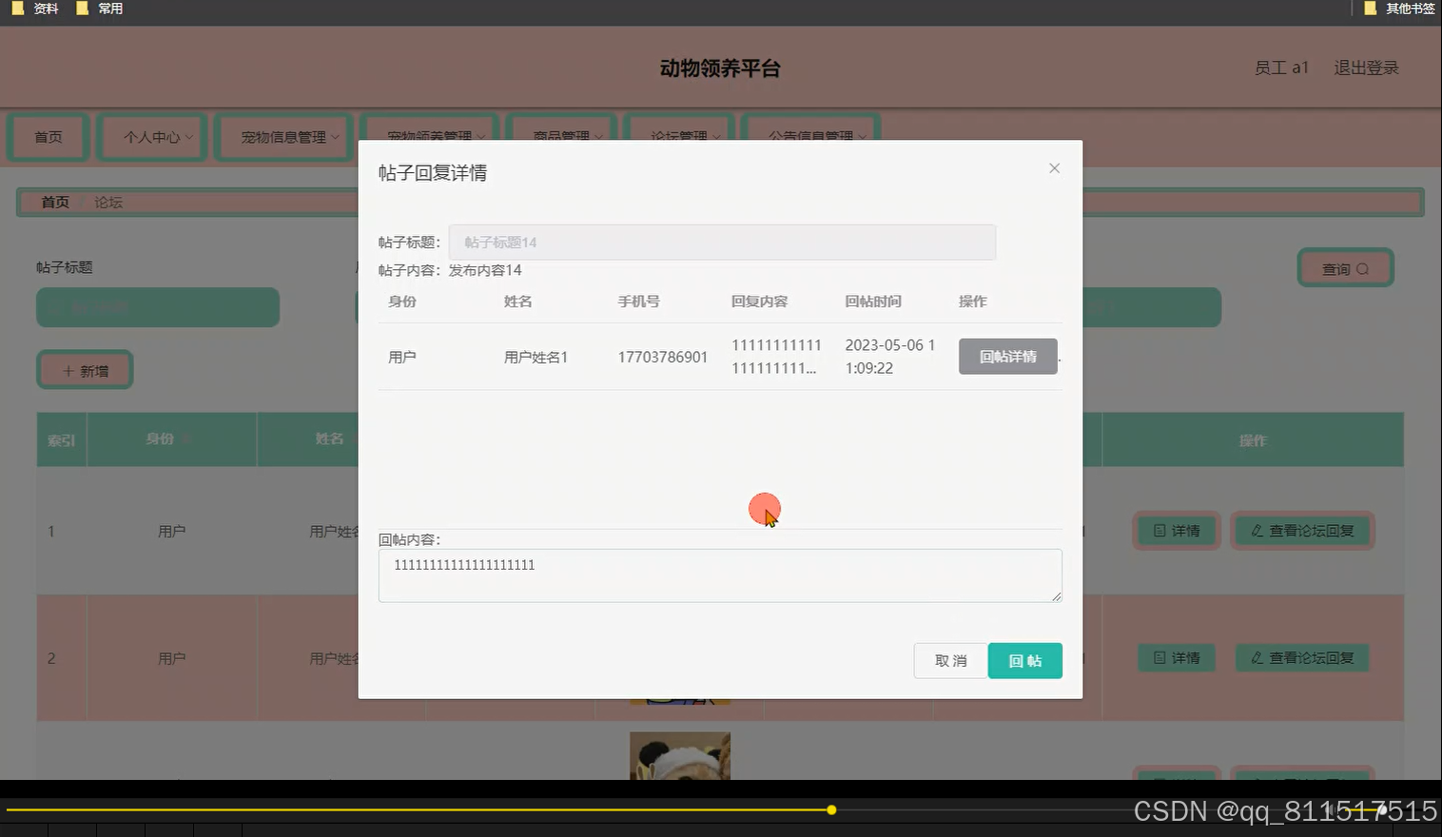Click the folder icon next to 其他书签
This screenshot has height=837, width=1442.
coord(1369,9)
